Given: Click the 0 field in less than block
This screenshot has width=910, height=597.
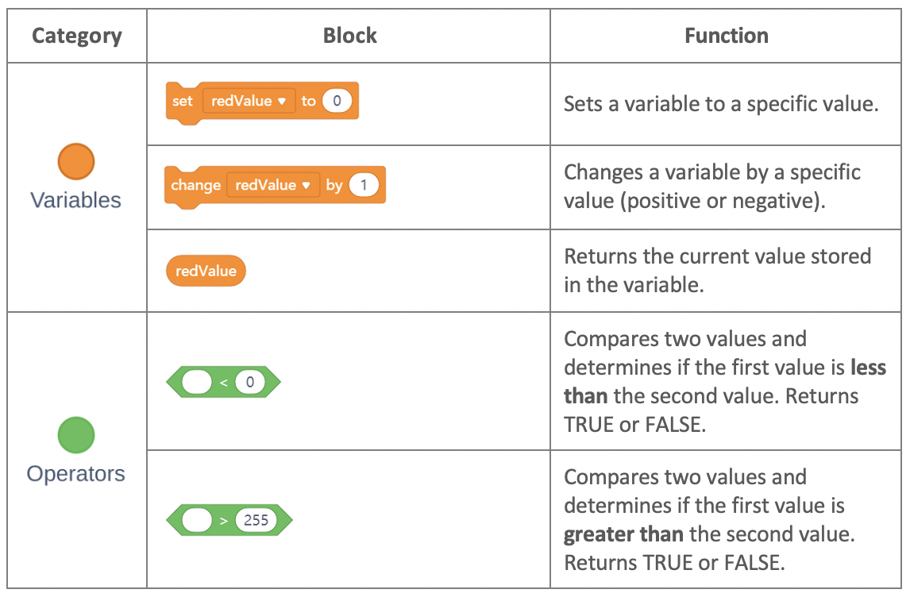Looking at the screenshot, I should pos(250,382).
